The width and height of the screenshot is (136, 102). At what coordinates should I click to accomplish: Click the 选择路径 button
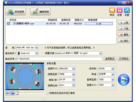click(110, 59)
